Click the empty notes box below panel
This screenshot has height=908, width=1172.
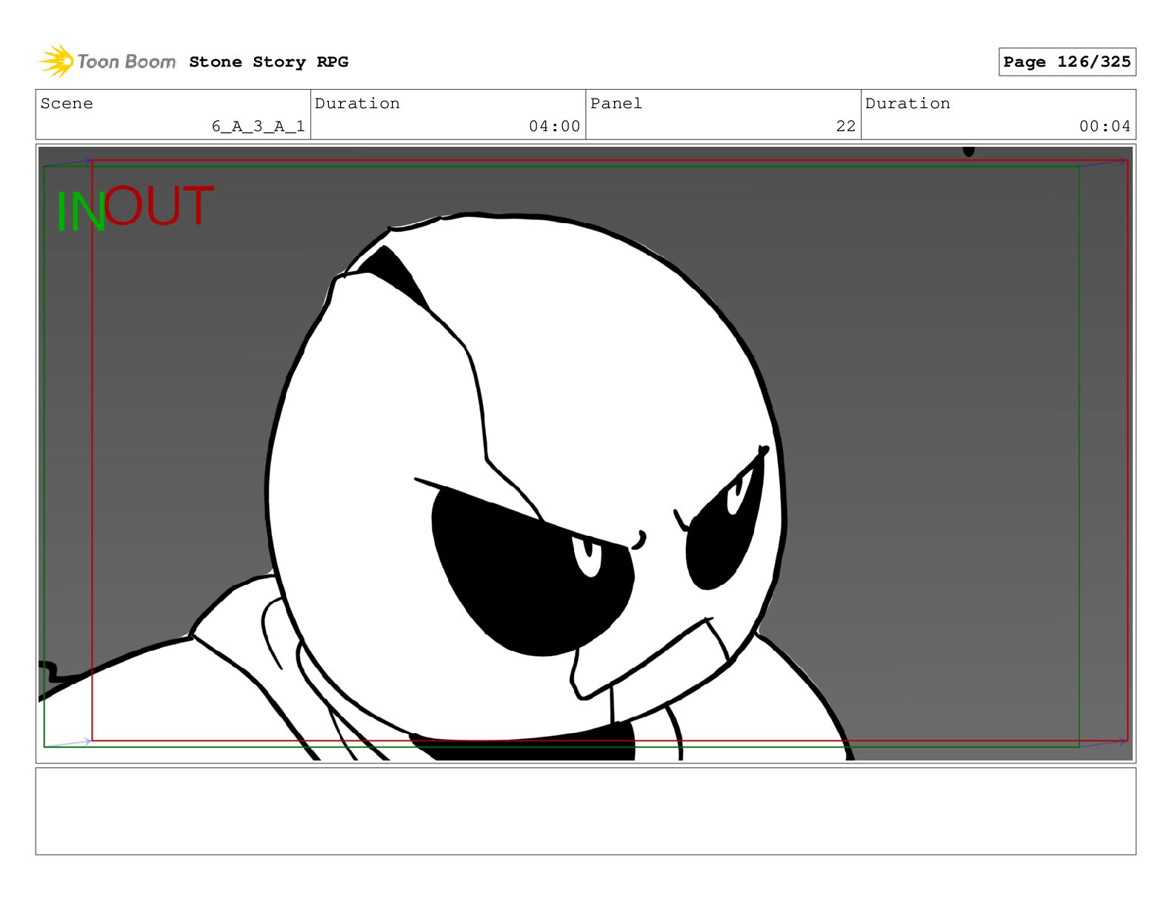585,811
